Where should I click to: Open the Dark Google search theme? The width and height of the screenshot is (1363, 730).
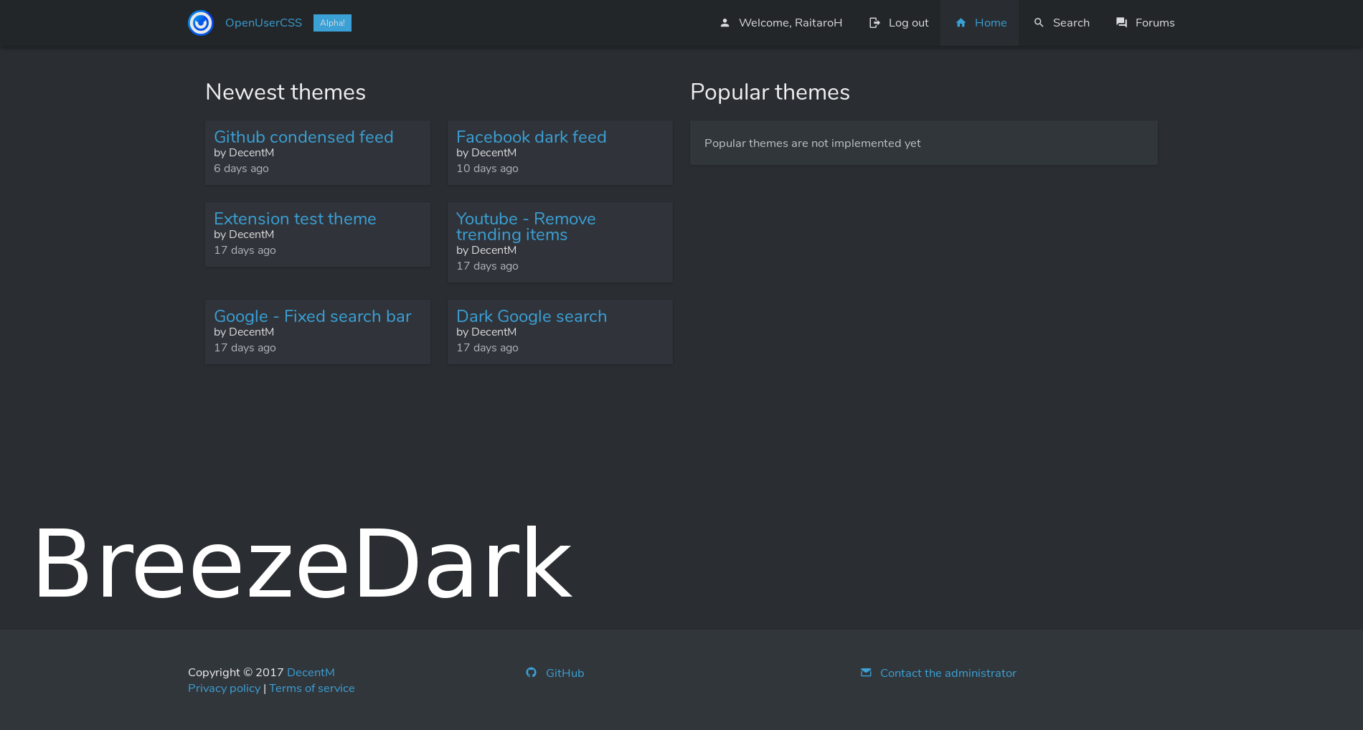tap(532, 316)
